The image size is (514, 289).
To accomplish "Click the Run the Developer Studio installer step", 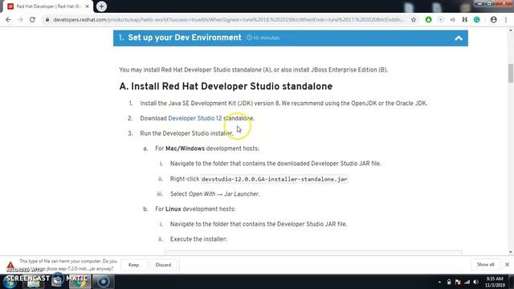I will [187, 133].
